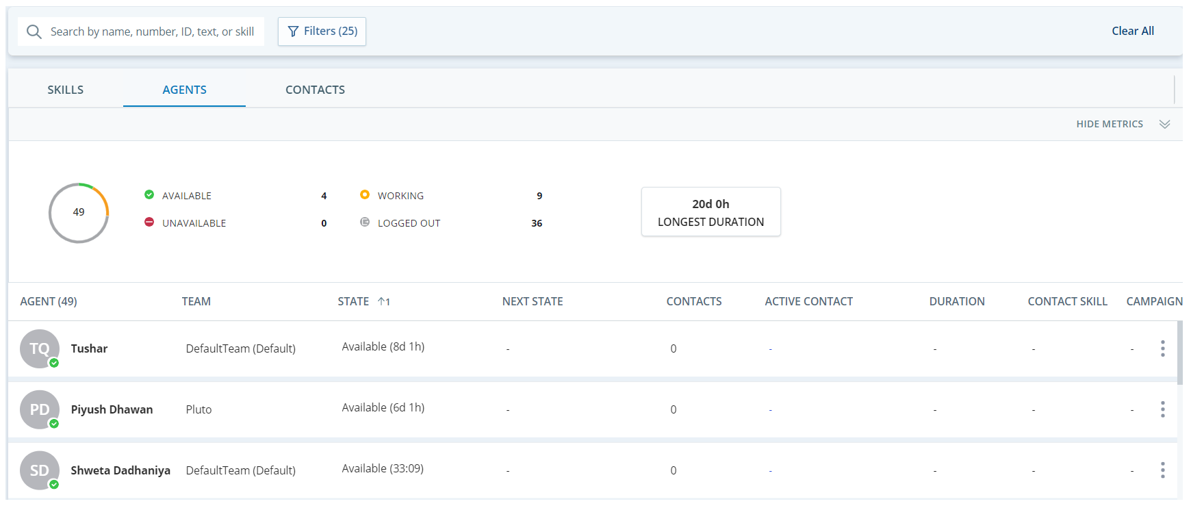Image resolution: width=1191 pixels, height=508 pixels.
Task: Click the STATE column header
Action: click(x=353, y=301)
